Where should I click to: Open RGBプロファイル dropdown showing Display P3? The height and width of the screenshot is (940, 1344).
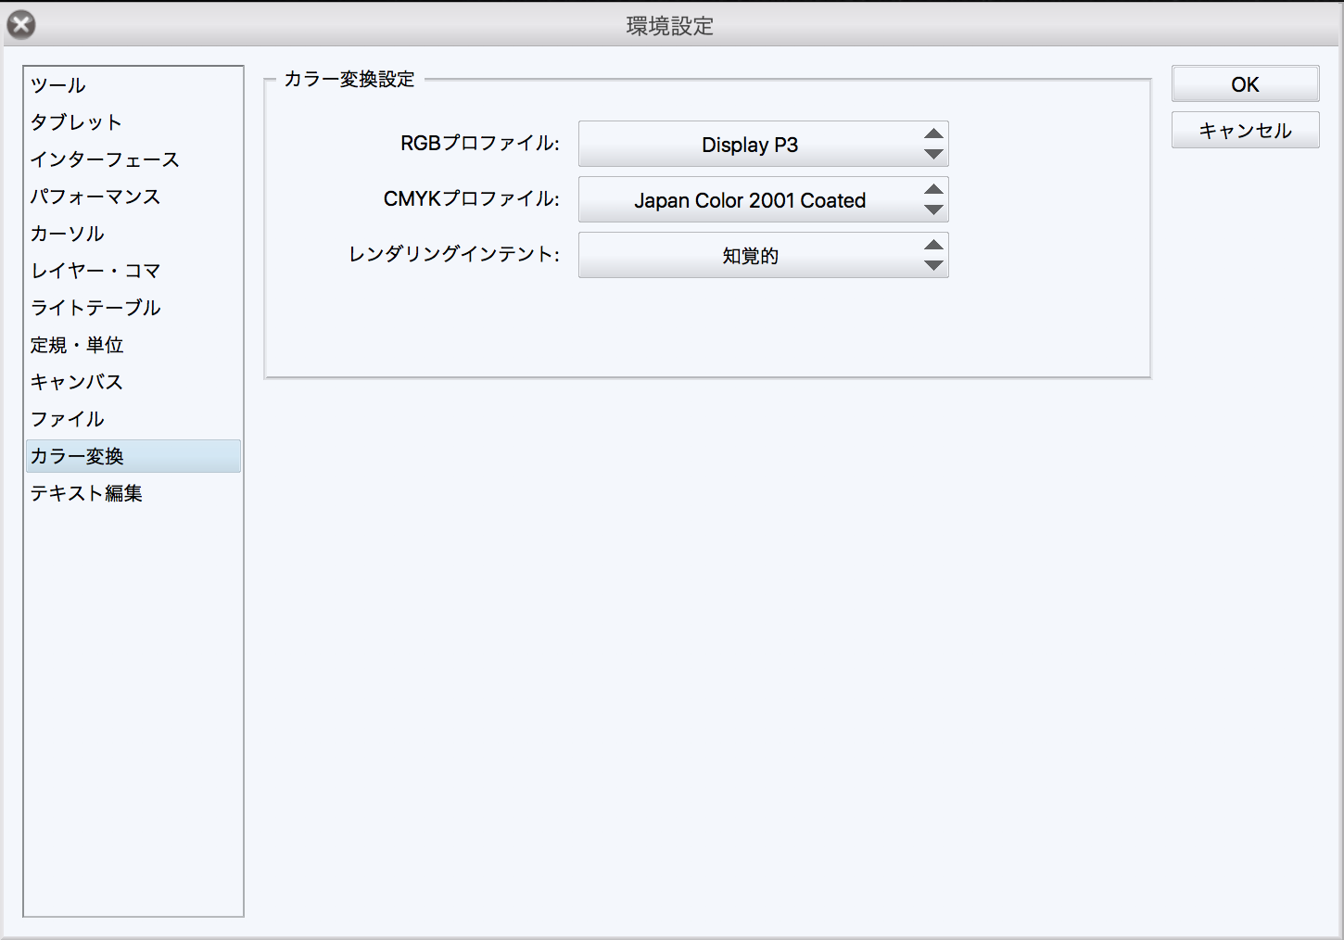tap(764, 145)
